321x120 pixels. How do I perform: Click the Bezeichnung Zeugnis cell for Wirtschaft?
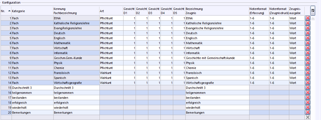[217, 48]
